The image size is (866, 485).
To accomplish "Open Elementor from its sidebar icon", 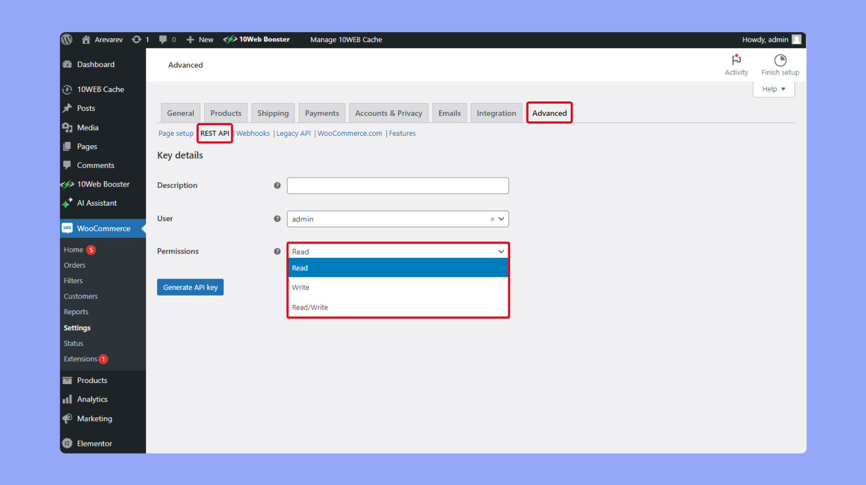I will [67, 443].
